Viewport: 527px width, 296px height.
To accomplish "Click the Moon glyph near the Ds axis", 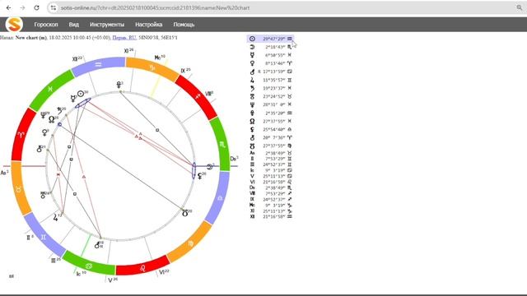I will [209, 167].
